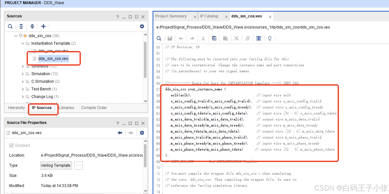Image resolution: width=389 pixels, height=194 pixels.
Task: Expand the Change Log (1) folder
Action: pos(23,97)
